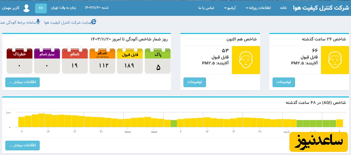Switch language with the En button

41,8
